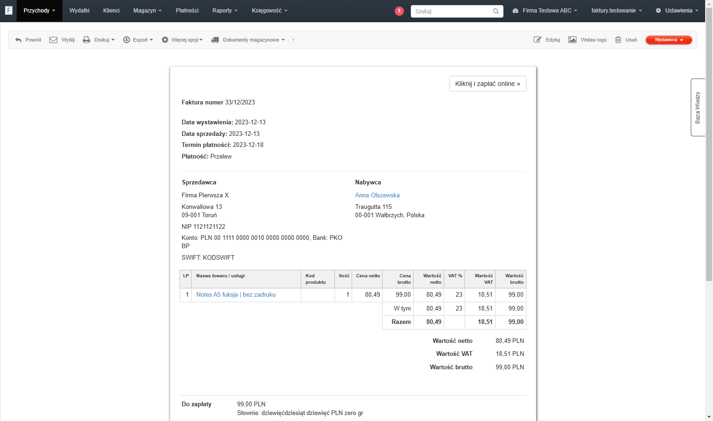
Task: Click the Powrót back arrow icon
Action: [x=19, y=40]
